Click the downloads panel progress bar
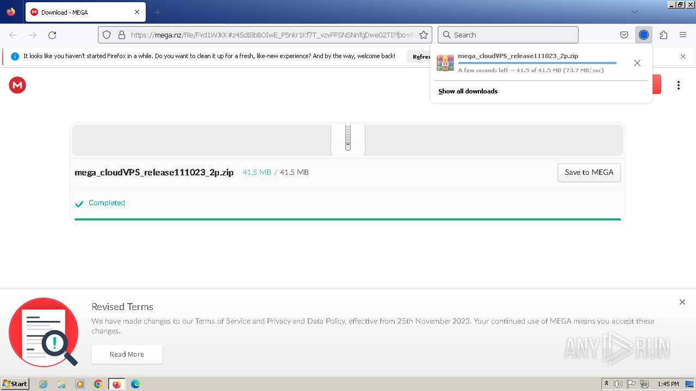696x391 pixels. coord(537,63)
